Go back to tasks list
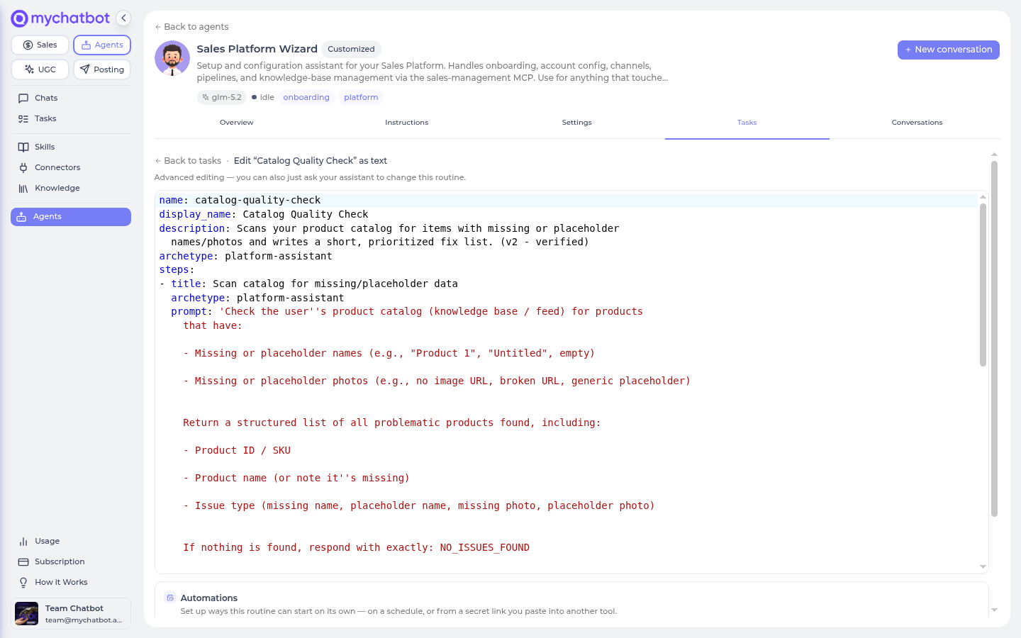Image resolution: width=1021 pixels, height=638 pixels. point(188,161)
